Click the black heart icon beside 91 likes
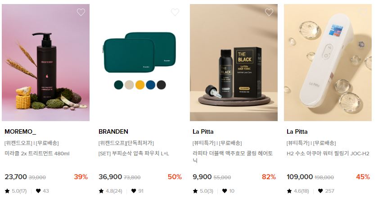This screenshot has width=378, height=208. click(134, 191)
